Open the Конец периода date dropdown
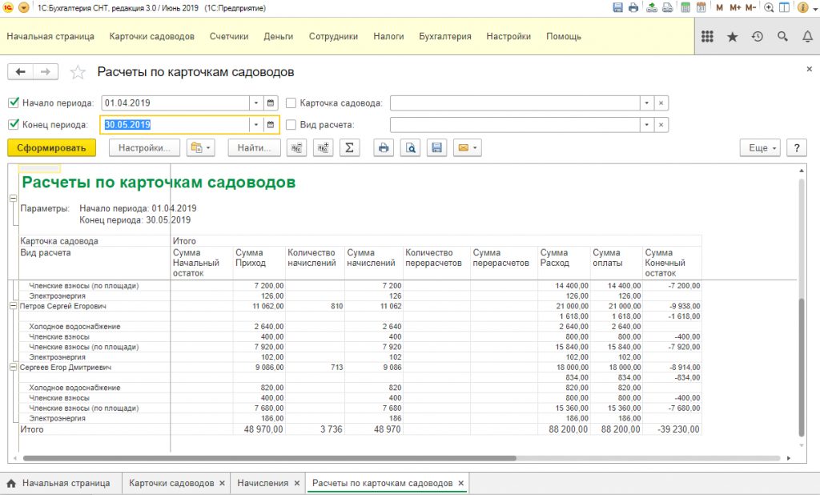Image resolution: width=820 pixels, height=495 pixels. [256, 125]
